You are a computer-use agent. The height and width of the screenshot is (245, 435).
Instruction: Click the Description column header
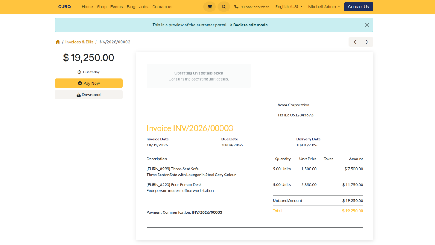point(157,159)
